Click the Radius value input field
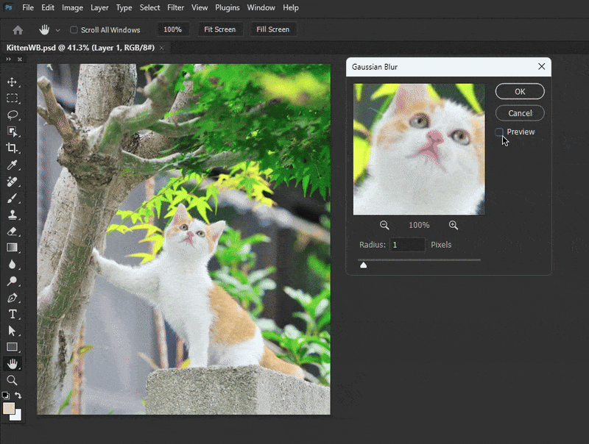This screenshot has height=444, width=589. (x=407, y=245)
